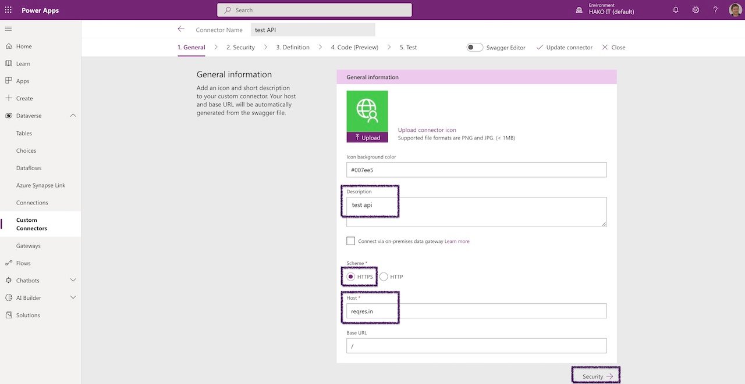Collapse the left navigation hamburger menu
The width and height of the screenshot is (745, 384).
[8, 28]
